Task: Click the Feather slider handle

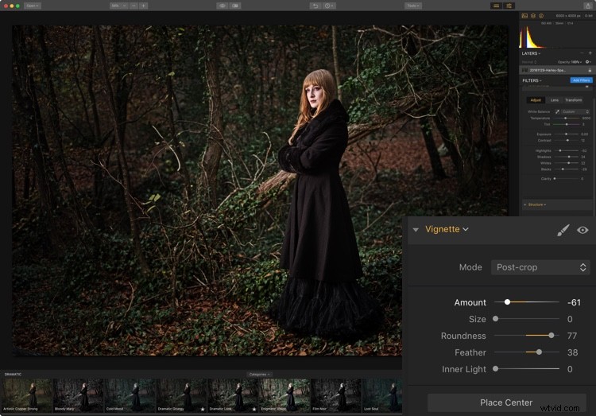Action: coord(539,352)
